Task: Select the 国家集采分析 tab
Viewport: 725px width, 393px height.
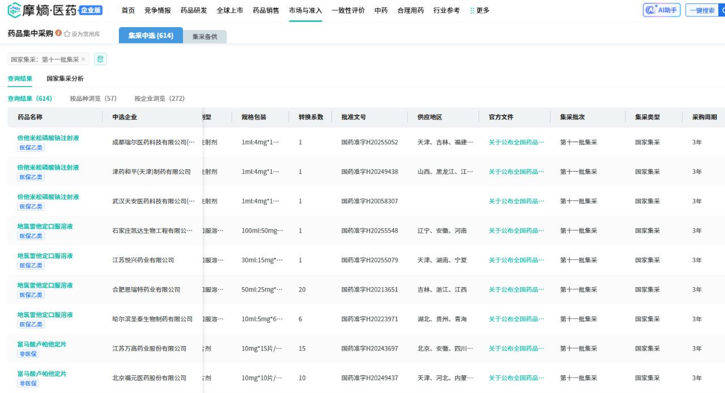Action: tap(65, 79)
